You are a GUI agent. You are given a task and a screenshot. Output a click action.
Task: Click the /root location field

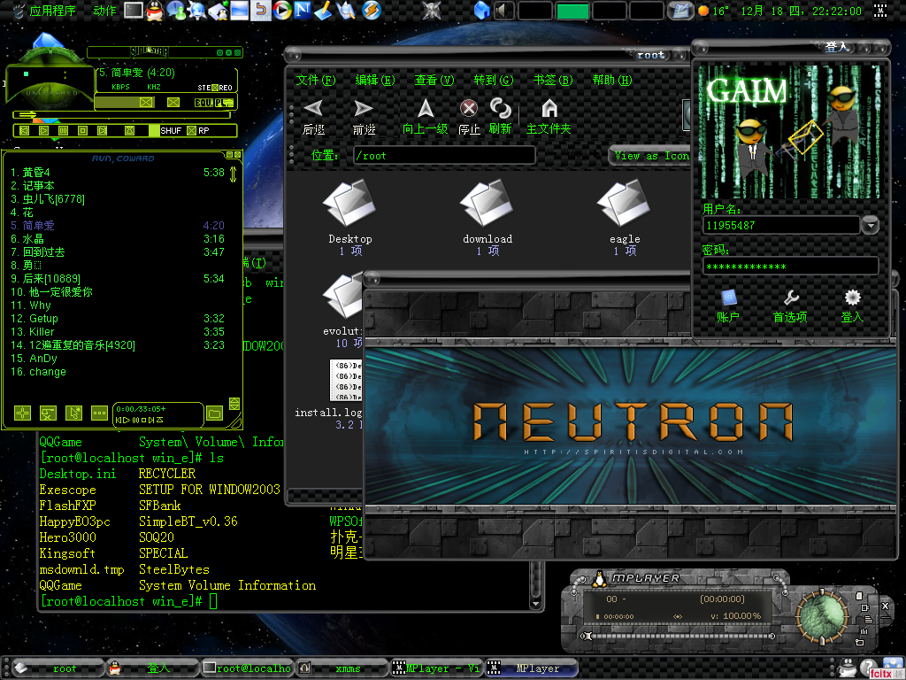444,156
